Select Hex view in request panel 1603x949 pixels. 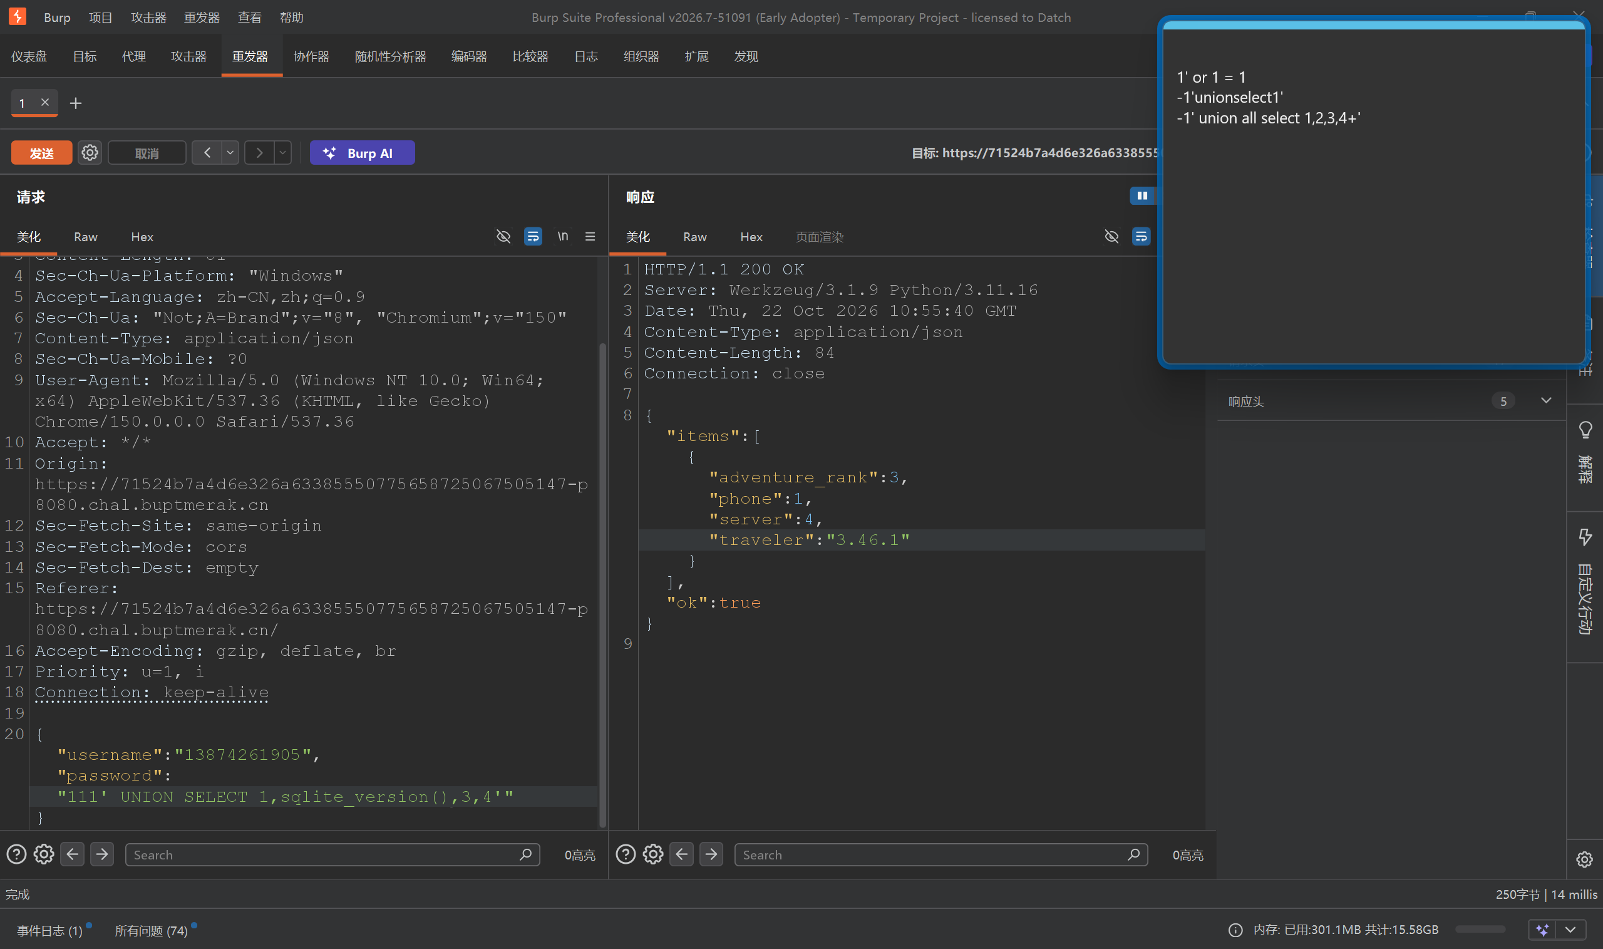[142, 237]
